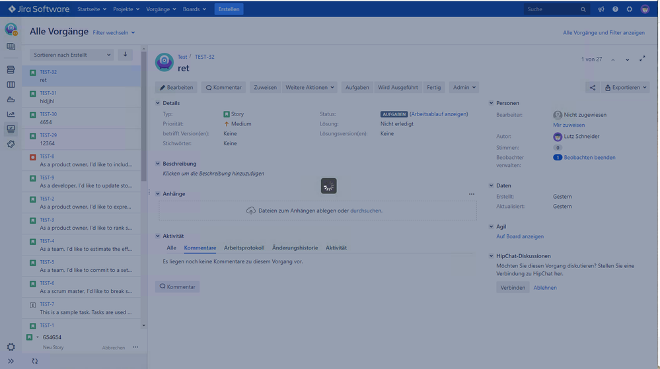Open the Projekte dropdown menu
This screenshot has width=660, height=369.
126,9
